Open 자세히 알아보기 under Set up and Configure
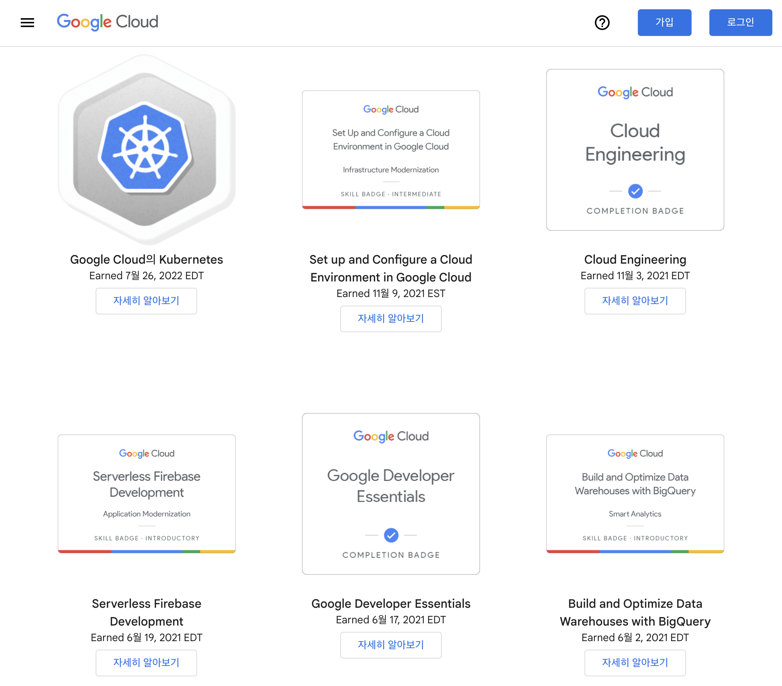This screenshot has height=686, width=782. tap(391, 319)
